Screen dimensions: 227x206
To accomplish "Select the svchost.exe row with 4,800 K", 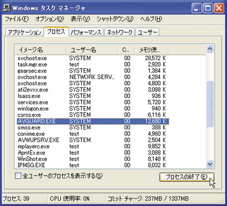I will (93, 83).
